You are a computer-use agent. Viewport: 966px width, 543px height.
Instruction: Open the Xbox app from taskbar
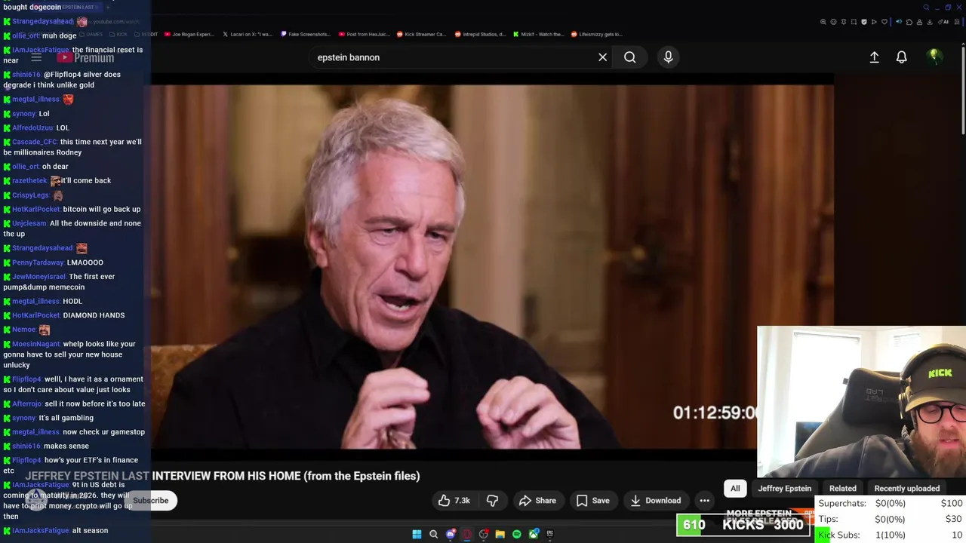point(534,534)
